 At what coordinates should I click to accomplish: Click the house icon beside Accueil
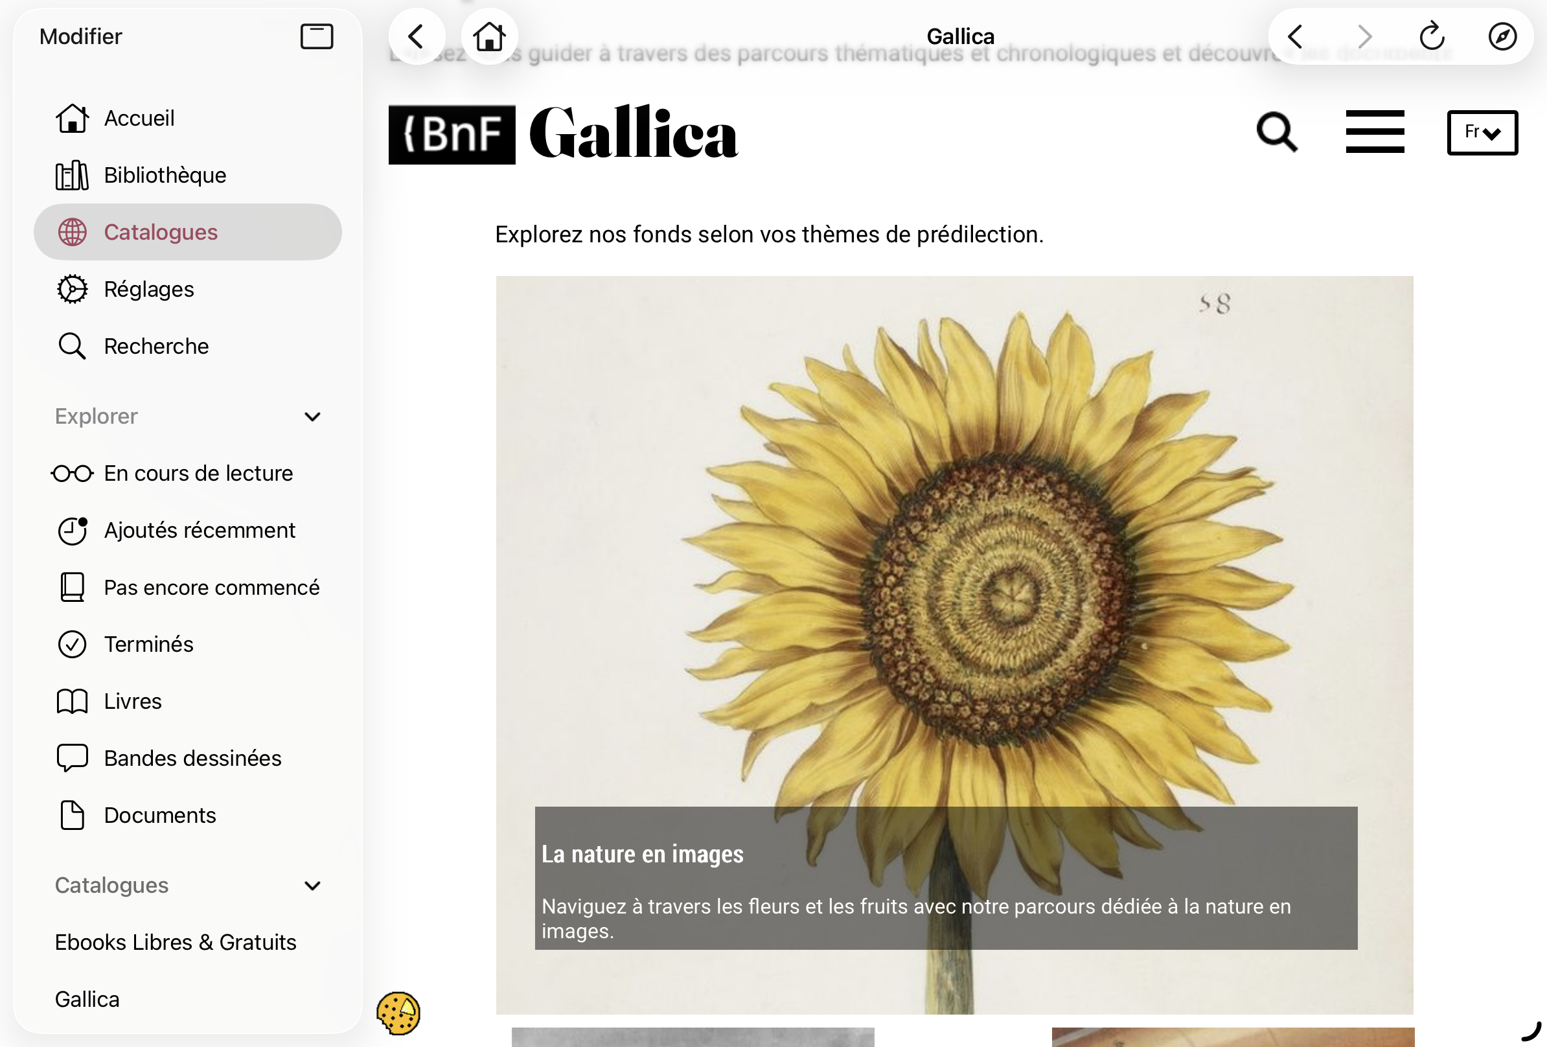pos(72,118)
